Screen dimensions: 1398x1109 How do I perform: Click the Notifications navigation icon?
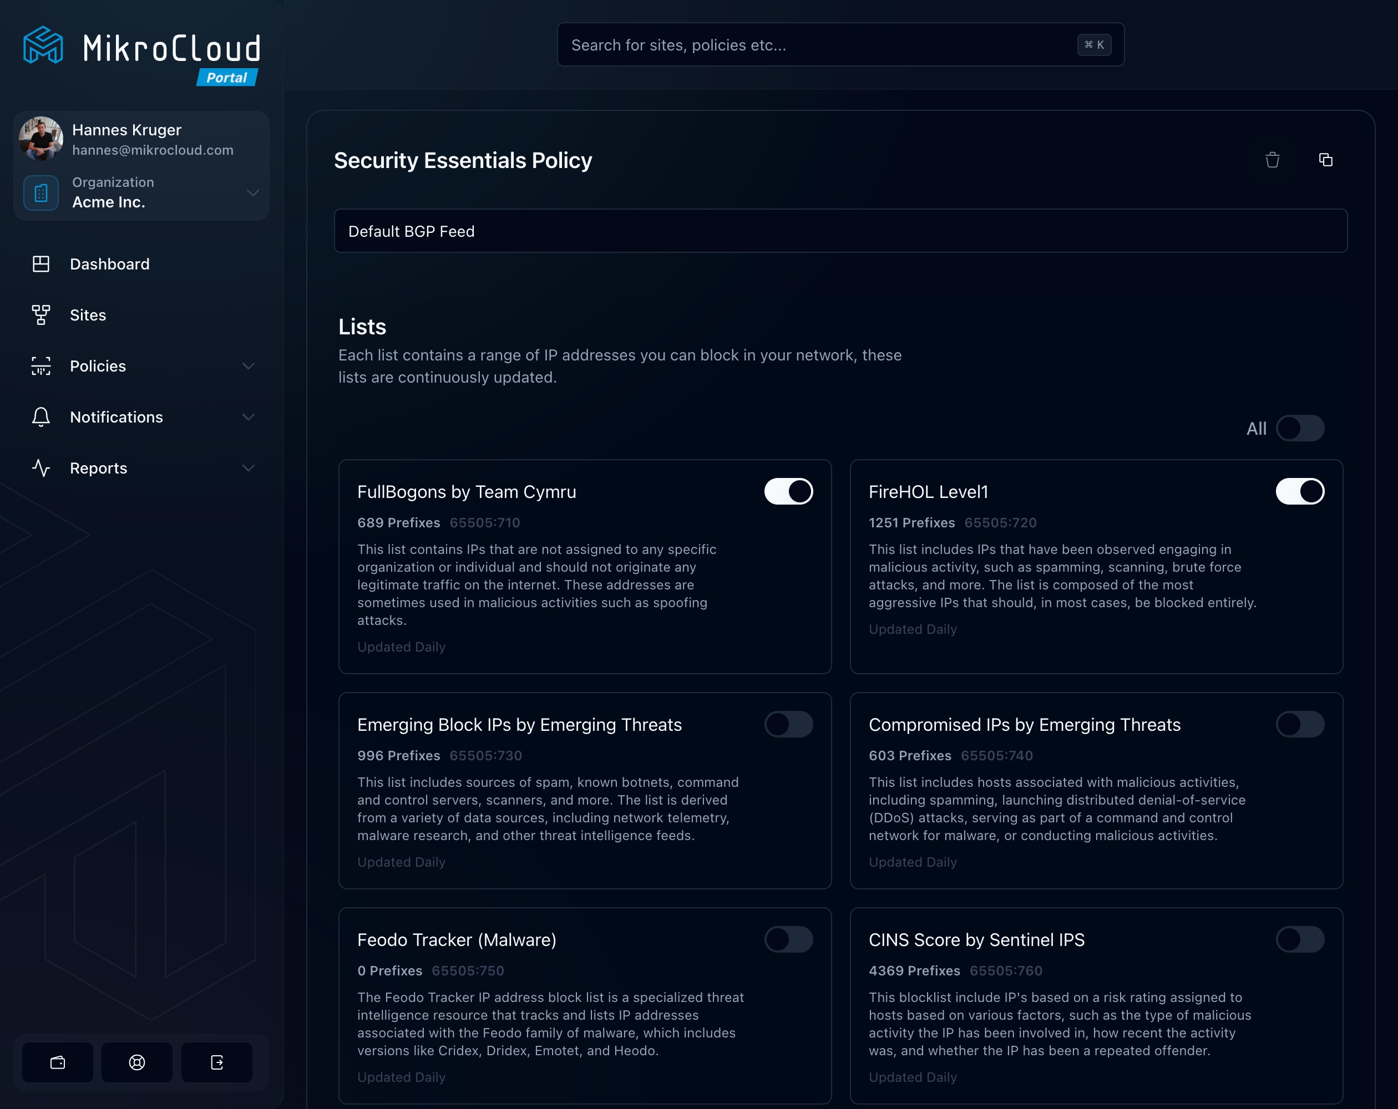(x=40, y=416)
